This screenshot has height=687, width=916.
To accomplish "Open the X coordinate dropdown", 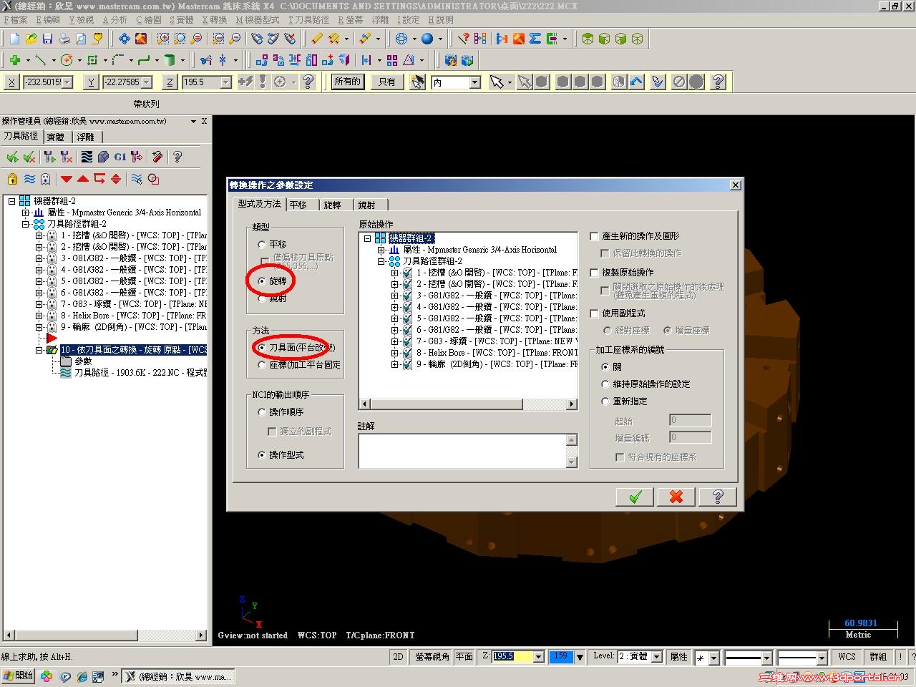I will click(x=67, y=82).
